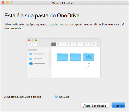
Task: Click the path chevron before OneDrive
Action: pyautogui.click(x=53, y=97)
